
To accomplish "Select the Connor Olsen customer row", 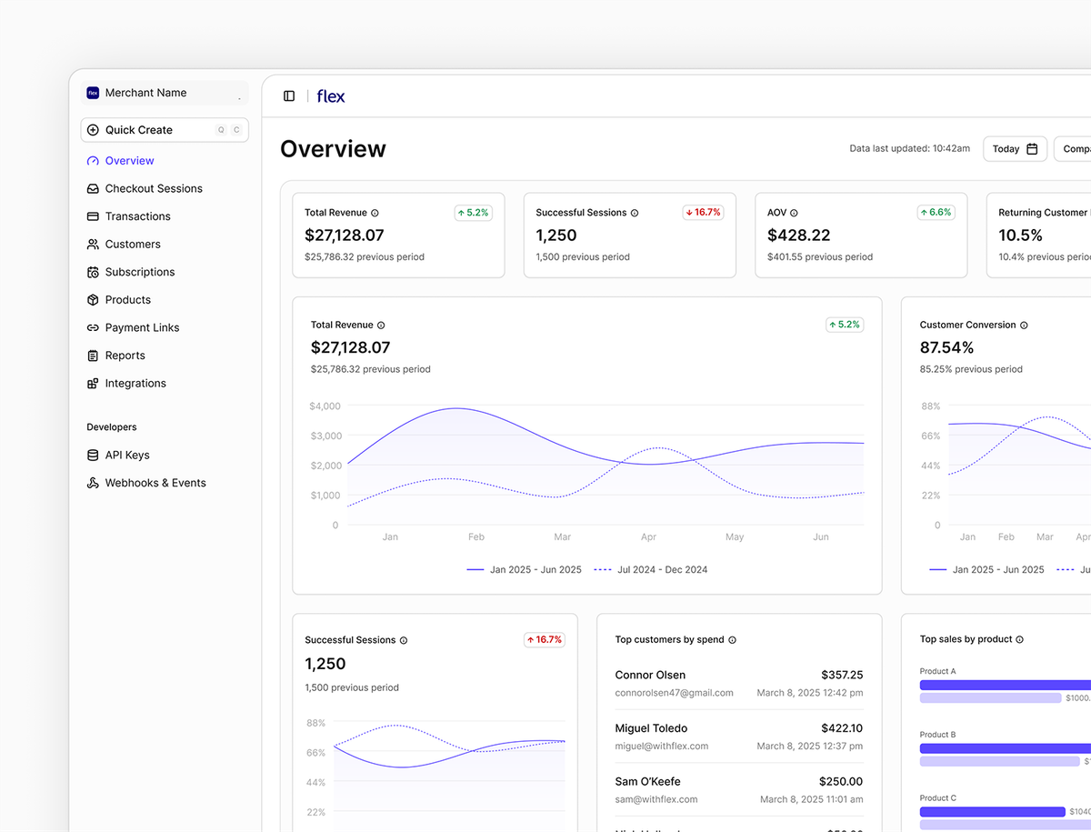I will click(x=739, y=684).
